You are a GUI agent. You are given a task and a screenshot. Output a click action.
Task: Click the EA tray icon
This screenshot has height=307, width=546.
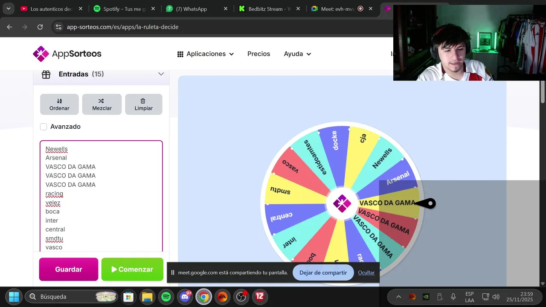pyautogui.click(x=412, y=297)
